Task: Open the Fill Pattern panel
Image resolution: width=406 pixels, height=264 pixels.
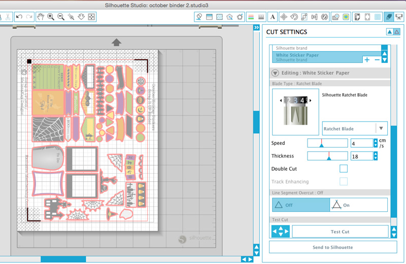Action: tap(219, 17)
